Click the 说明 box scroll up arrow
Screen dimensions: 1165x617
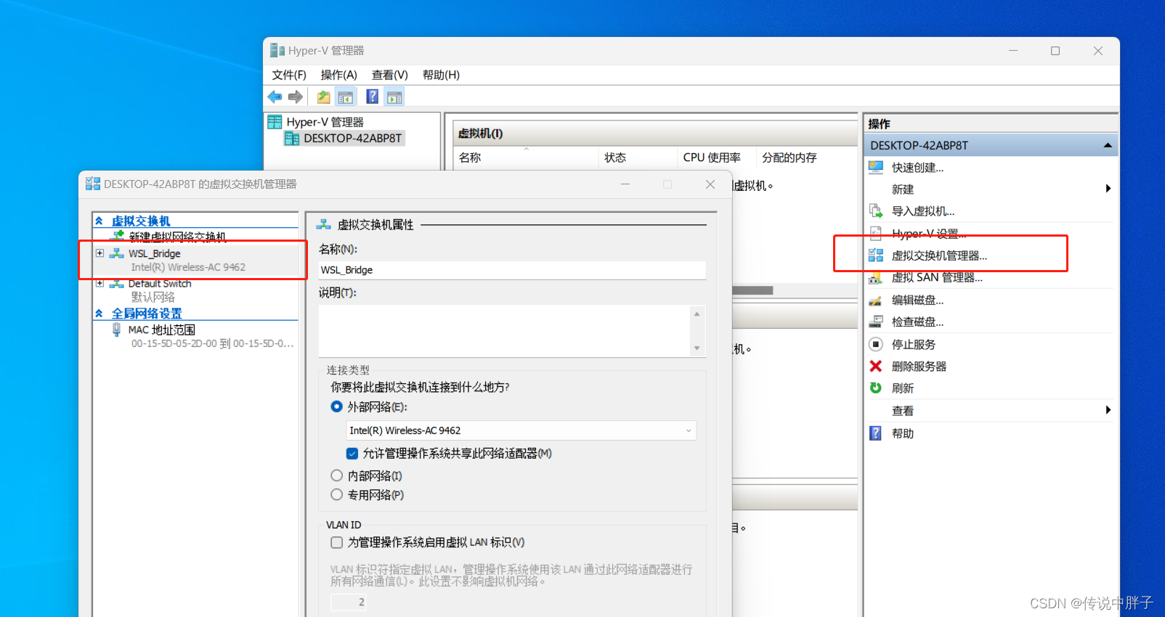tap(697, 314)
